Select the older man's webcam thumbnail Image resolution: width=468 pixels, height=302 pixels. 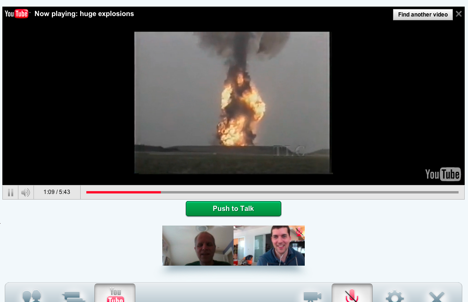198,245
